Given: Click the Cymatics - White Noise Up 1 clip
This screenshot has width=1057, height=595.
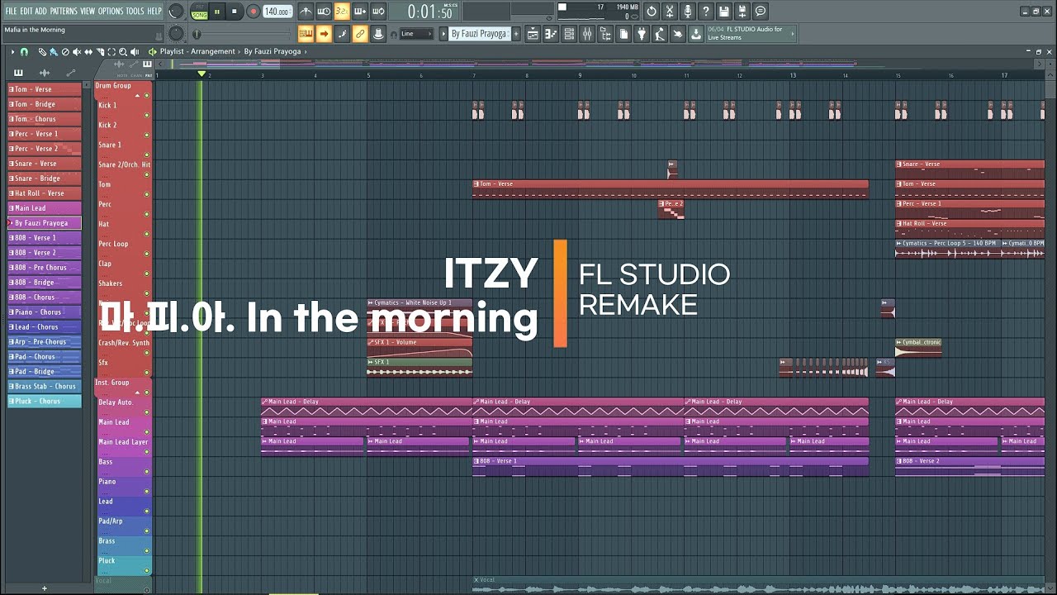Looking at the screenshot, I should (x=419, y=307).
